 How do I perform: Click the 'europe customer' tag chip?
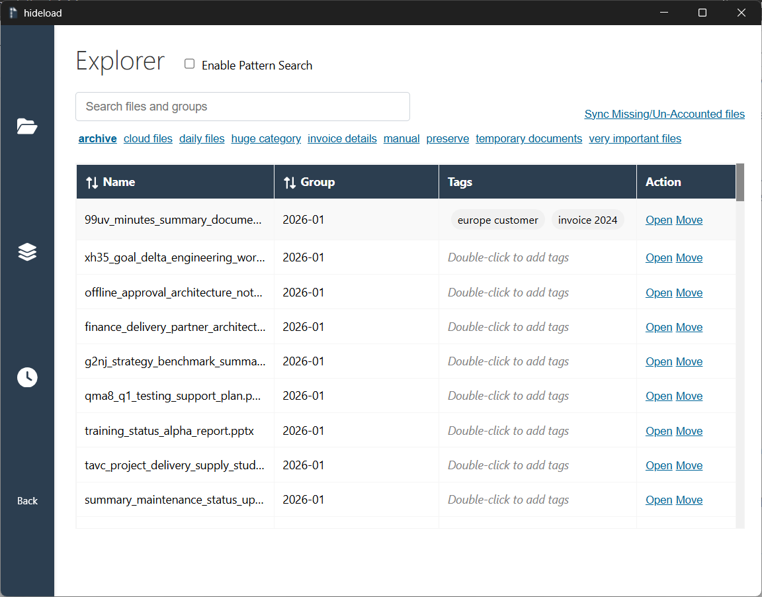tap(497, 220)
